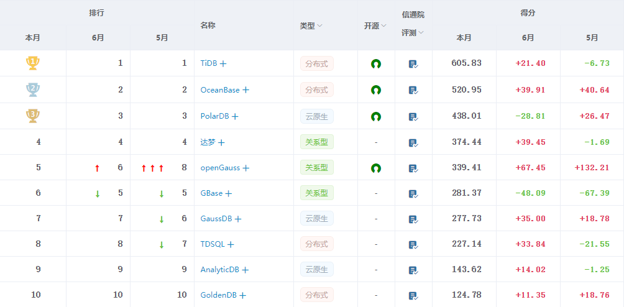Open TDSQL evaluation report icon
The width and height of the screenshot is (624, 307).
[413, 245]
